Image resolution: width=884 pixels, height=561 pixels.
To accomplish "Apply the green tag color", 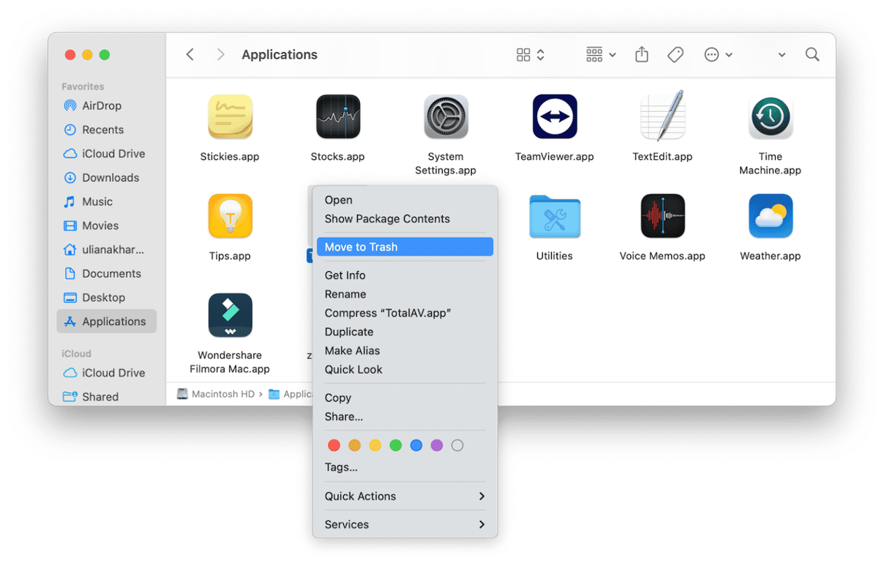I will tap(395, 445).
